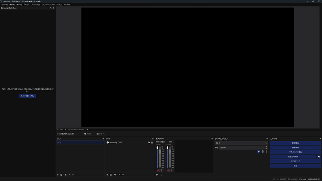Open the Docks menu
This screenshot has height=181, width=322.
click(27, 4)
